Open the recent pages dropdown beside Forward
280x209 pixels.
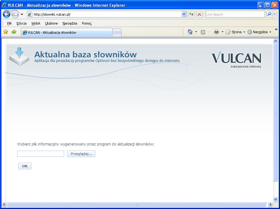coord(22,14)
